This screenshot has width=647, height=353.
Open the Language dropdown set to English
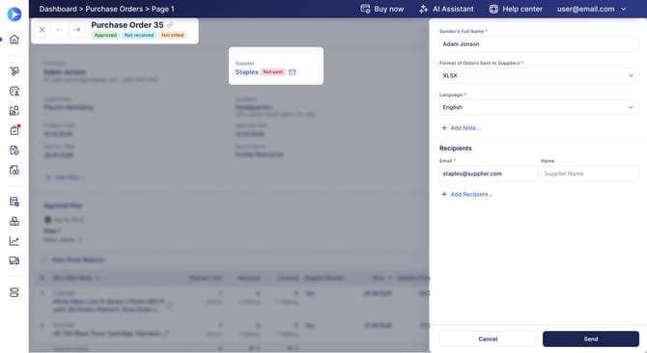tap(539, 107)
